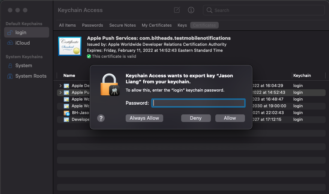Open the Get Info circled-i icon
Image resolution: width=329 pixels, height=194 pixels.
191,10
